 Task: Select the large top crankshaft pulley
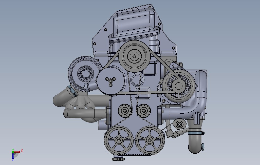(134, 56)
